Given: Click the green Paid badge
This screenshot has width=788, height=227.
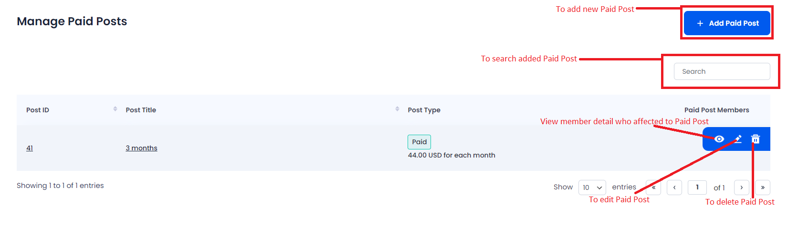Looking at the screenshot, I should click(419, 142).
